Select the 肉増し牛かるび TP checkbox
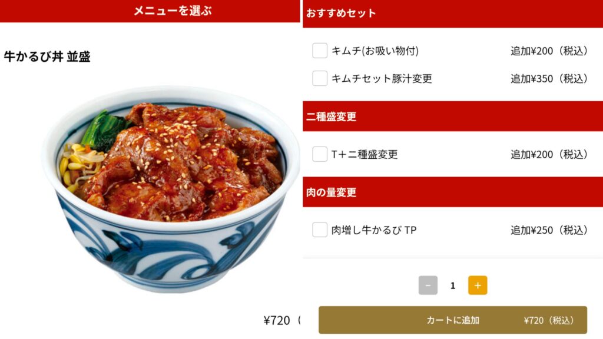The height and width of the screenshot is (339, 603). pos(320,230)
